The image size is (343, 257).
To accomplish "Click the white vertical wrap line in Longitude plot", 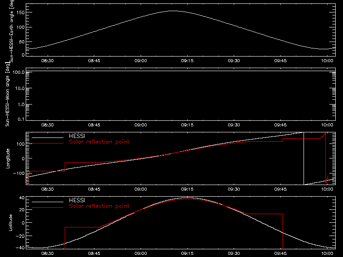I will pos(304,158).
